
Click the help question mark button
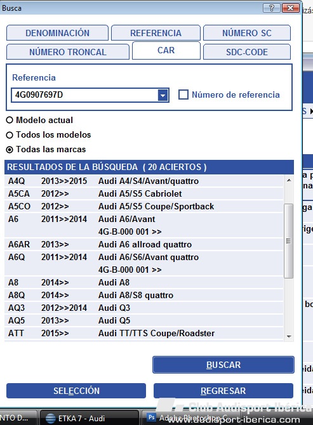point(272,8)
